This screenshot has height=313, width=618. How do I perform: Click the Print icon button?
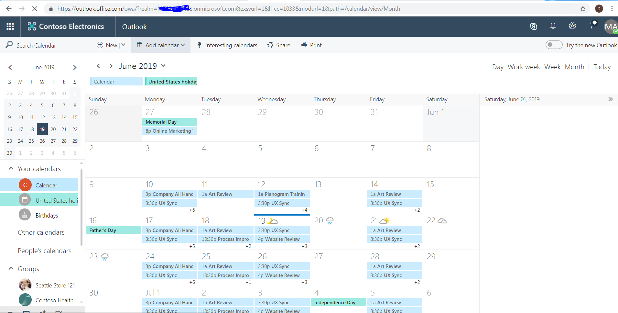(304, 45)
